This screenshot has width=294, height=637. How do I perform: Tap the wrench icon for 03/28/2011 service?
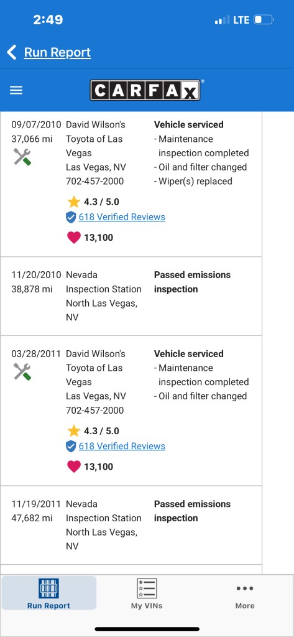pos(22,371)
